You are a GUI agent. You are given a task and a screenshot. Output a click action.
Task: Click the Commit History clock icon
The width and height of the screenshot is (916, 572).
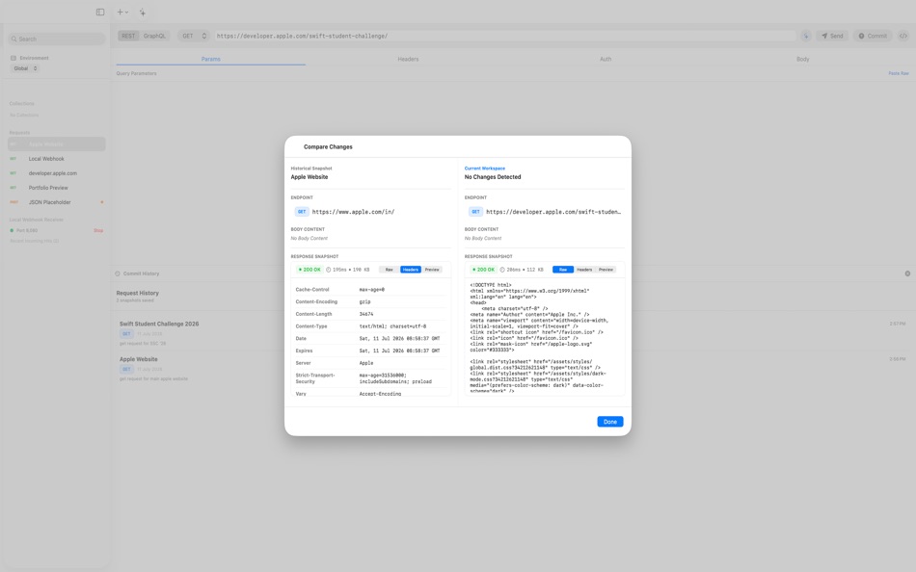pos(118,273)
